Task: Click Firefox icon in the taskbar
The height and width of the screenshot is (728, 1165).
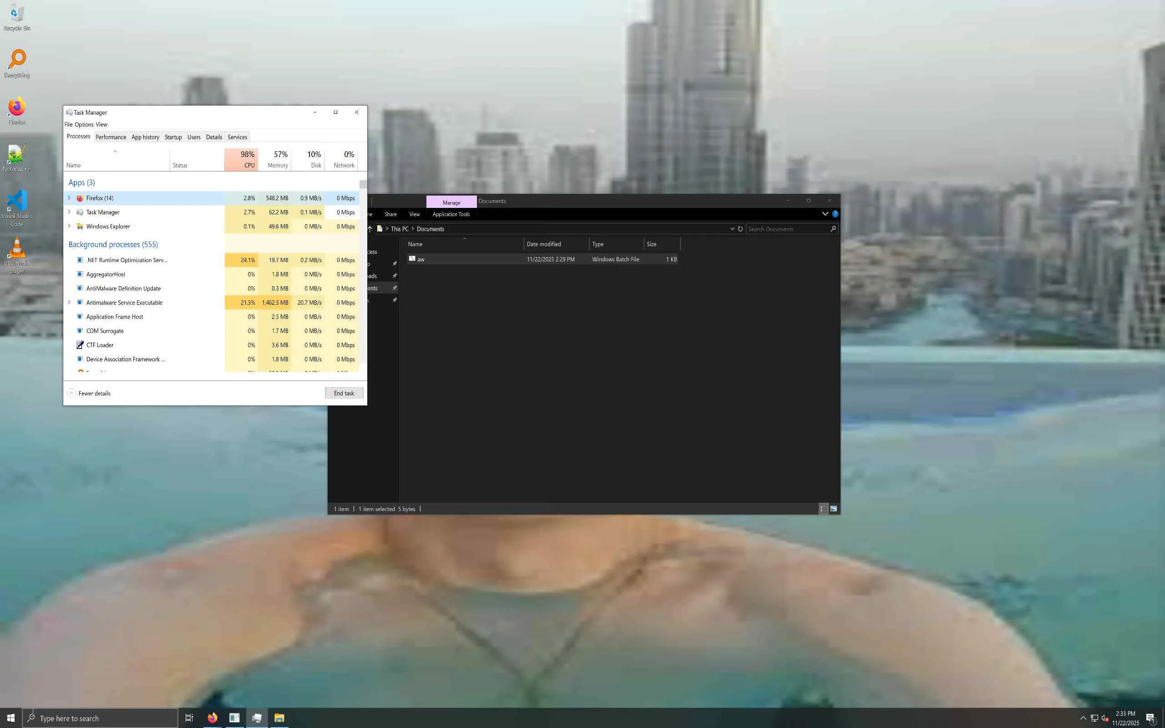Action: 213,718
